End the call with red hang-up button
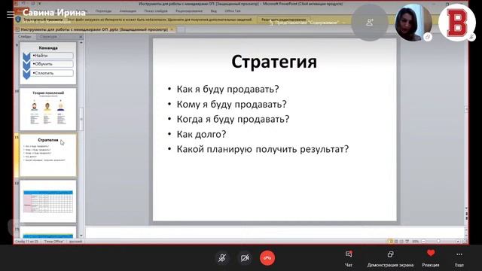 point(267,257)
